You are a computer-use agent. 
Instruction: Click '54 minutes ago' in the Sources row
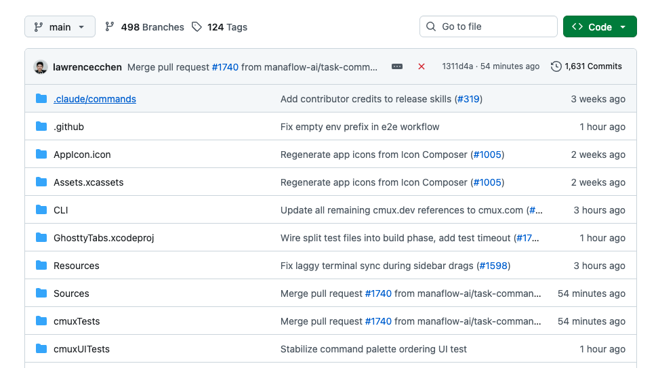(592, 293)
